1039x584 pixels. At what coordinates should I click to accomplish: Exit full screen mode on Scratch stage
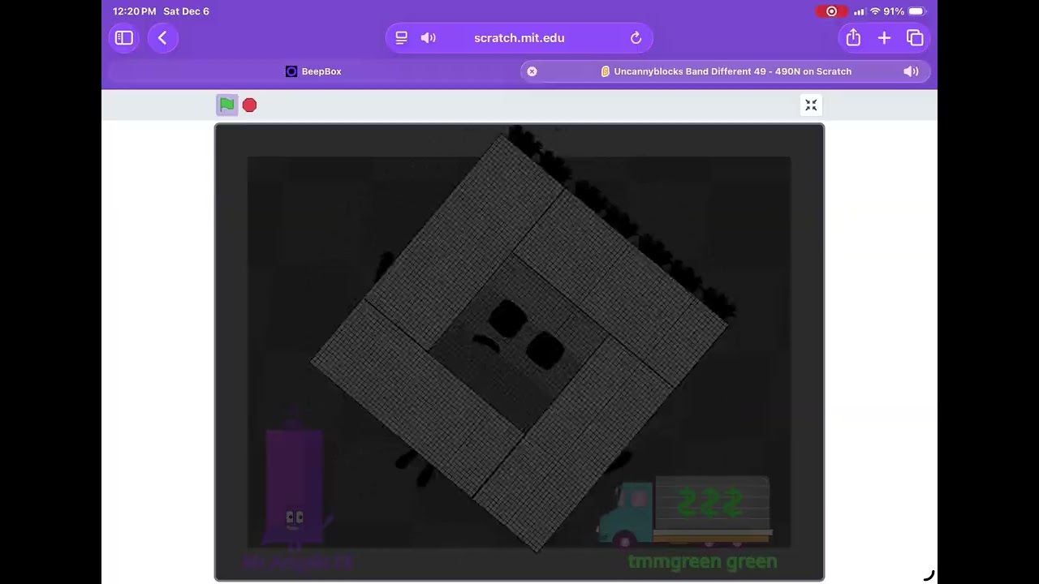click(811, 105)
